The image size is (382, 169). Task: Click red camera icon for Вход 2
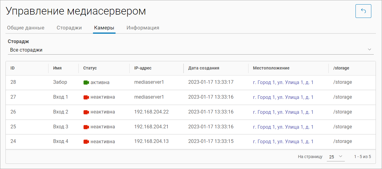[x=86, y=112]
